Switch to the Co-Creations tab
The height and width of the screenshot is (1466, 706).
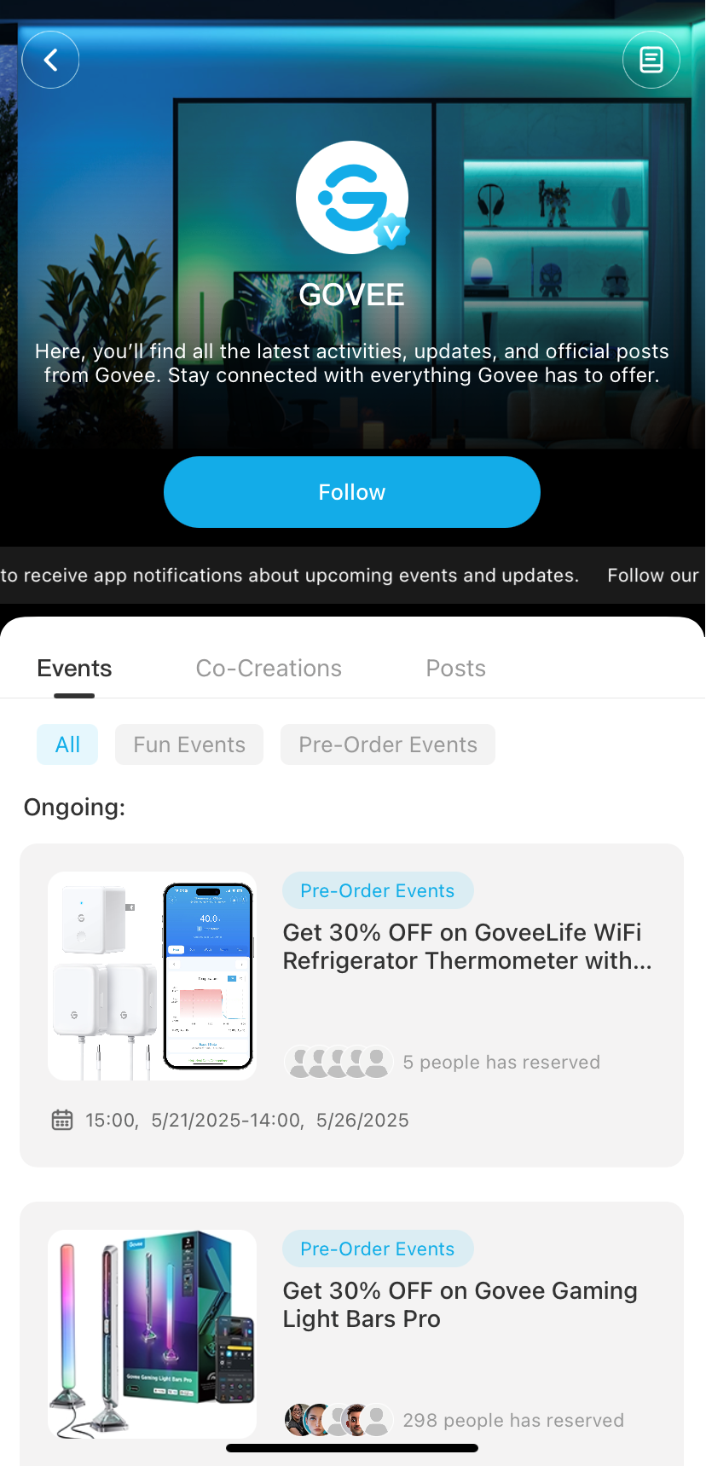269,668
